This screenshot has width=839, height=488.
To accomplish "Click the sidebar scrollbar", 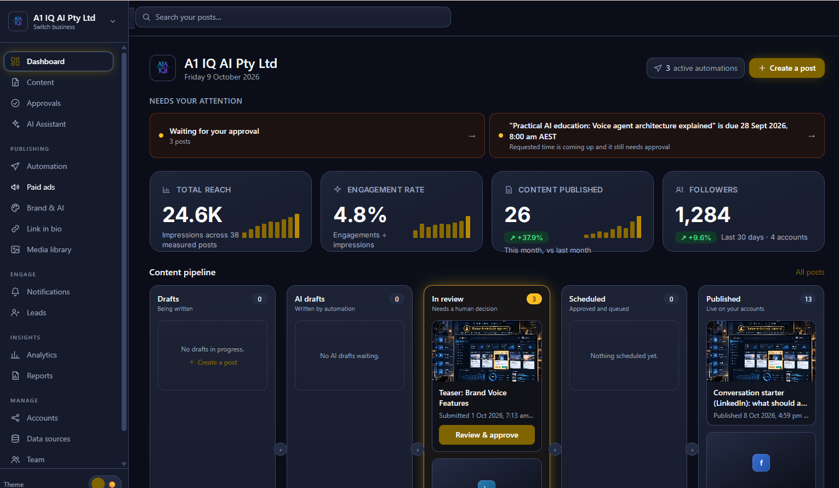I will [x=124, y=241].
